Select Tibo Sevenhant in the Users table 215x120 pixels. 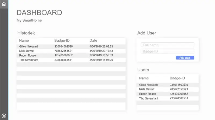coord(149,98)
